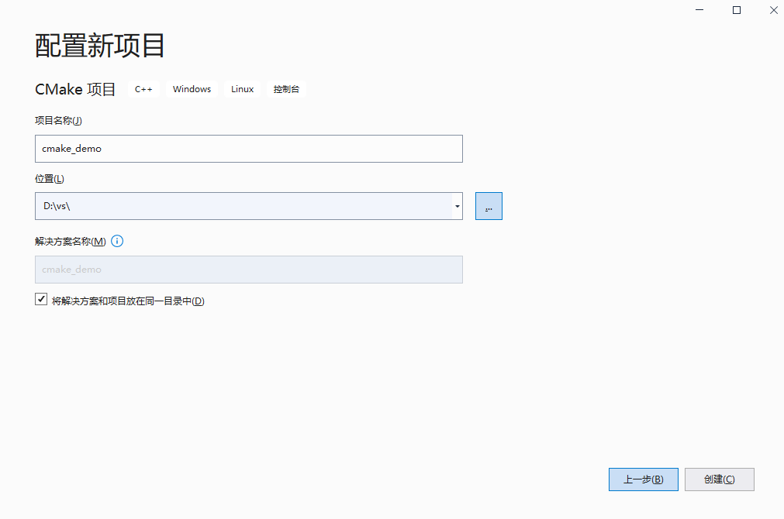Minimize the dialog window
784x519 pixels.
[699, 10]
